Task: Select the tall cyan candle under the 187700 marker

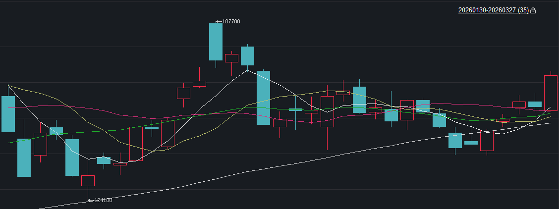Action: pyautogui.click(x=216, y=42)
